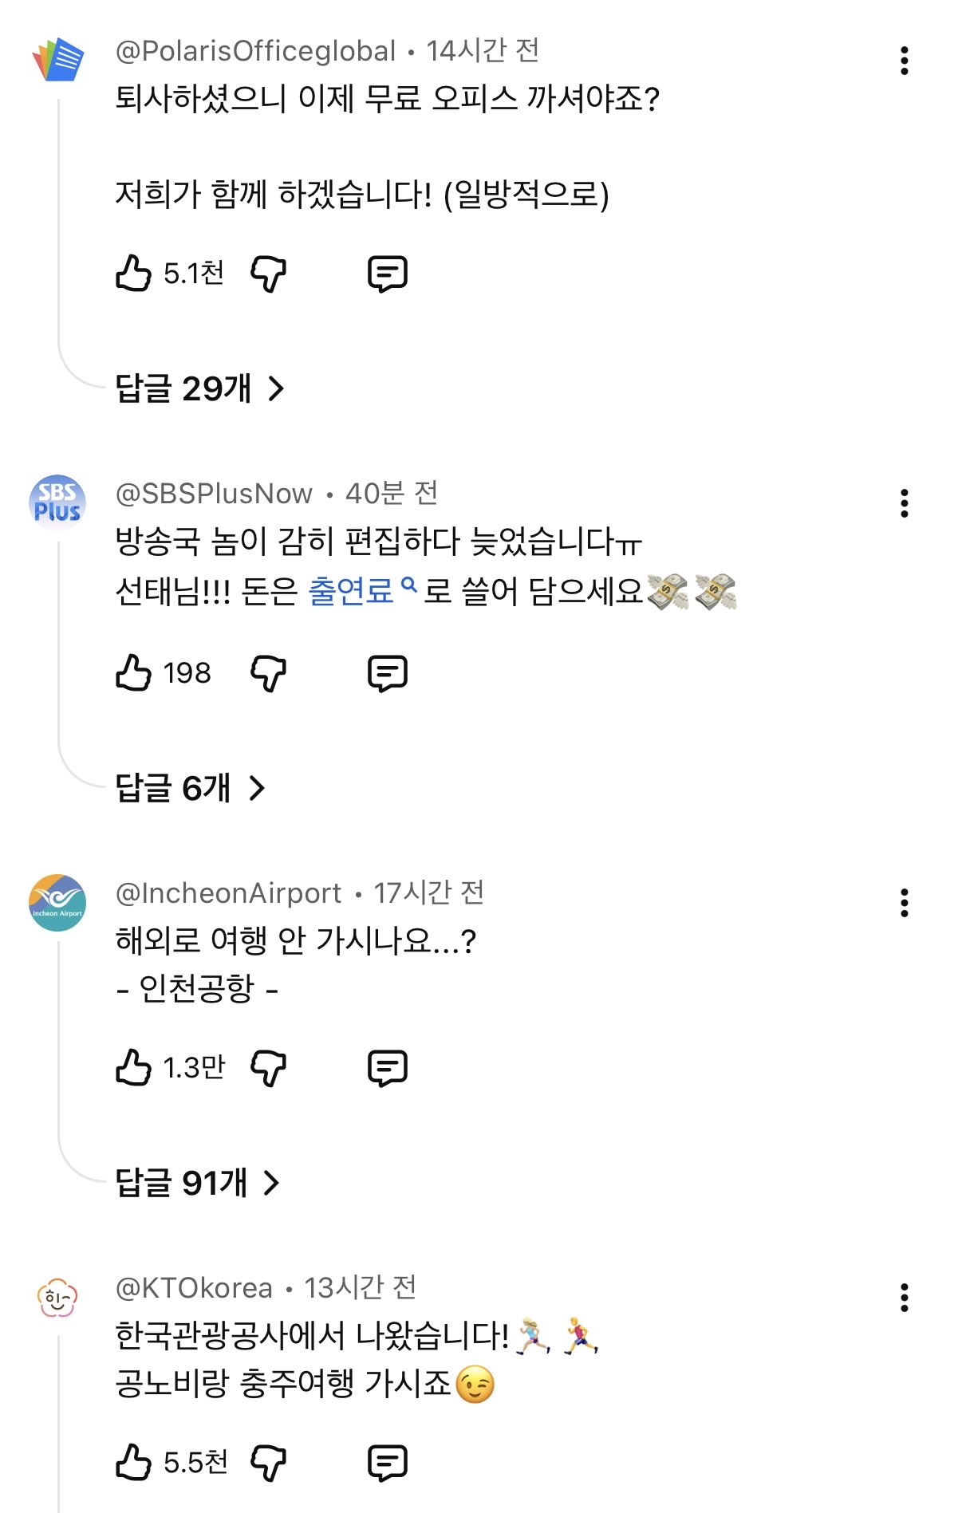Dislike the PolarisOfficeglobal comment
Viewport: 962px width, 1513px height.
pyautogui.click(x=269, y=274)
